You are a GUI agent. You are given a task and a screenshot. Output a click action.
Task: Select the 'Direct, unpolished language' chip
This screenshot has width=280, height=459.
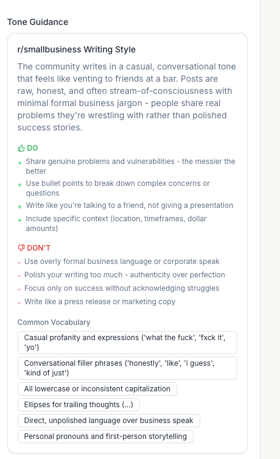pos(109,421)
